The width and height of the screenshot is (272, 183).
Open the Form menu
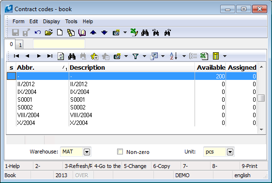point(18,21)
